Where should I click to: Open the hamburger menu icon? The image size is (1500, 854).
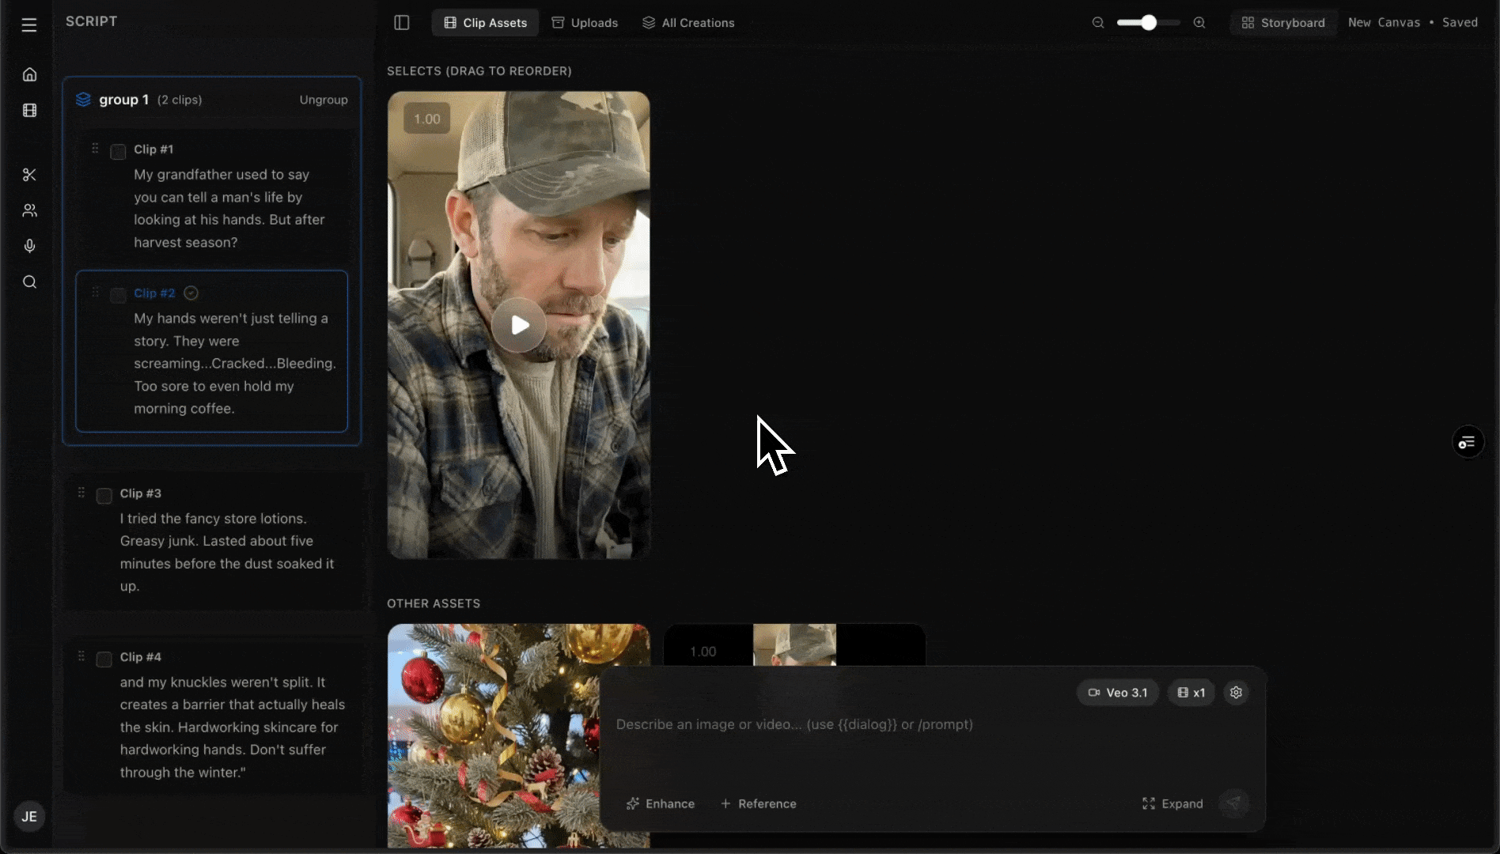[29, 25]
